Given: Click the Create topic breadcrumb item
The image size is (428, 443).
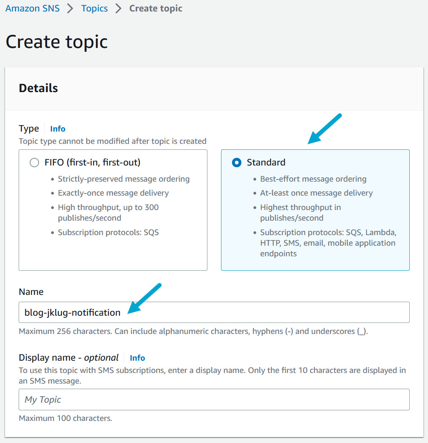Looking at the screenshot, I should point(156,8).
